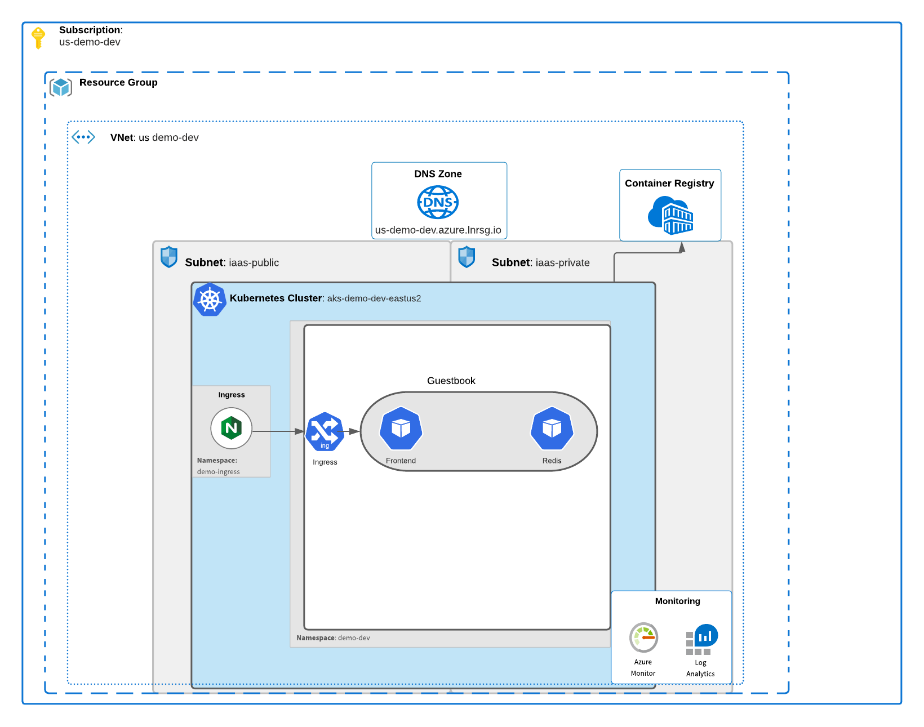Click the Subnet: iaas-private label
The image size is (924, 727).
pyautogui.click(x=541, y=262)
